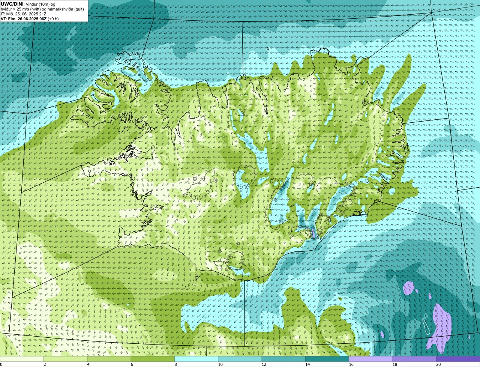This screenshot has width=480, height=367.
Task: Click the '0' scale label
Action: pos(1,364)
